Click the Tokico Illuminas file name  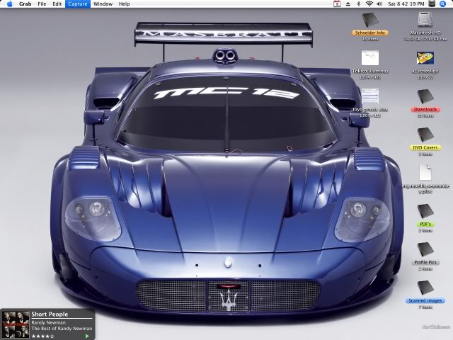tap(370, 71)
